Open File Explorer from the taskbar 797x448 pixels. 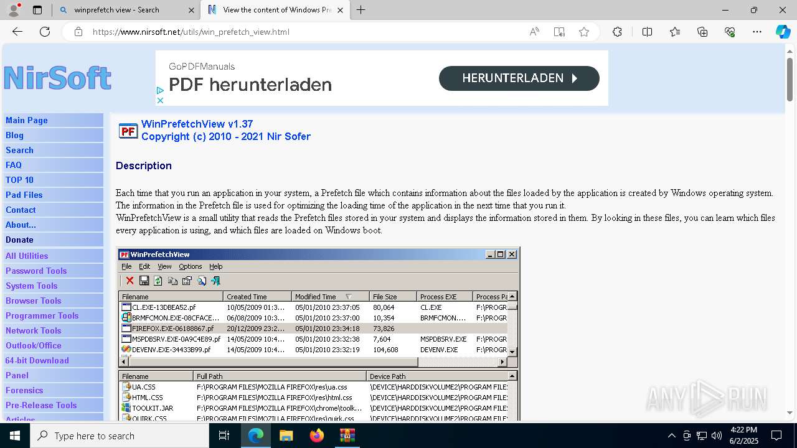click(x=286, y=436)
